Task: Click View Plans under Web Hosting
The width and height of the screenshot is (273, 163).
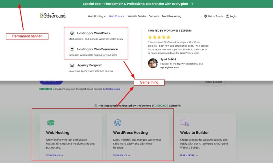Action: [54, 155]
